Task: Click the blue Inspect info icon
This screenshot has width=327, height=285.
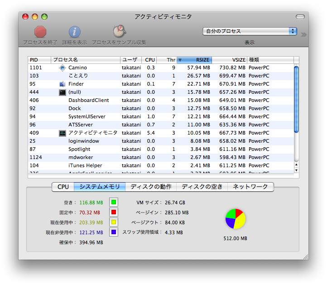Action: point(75,32)
